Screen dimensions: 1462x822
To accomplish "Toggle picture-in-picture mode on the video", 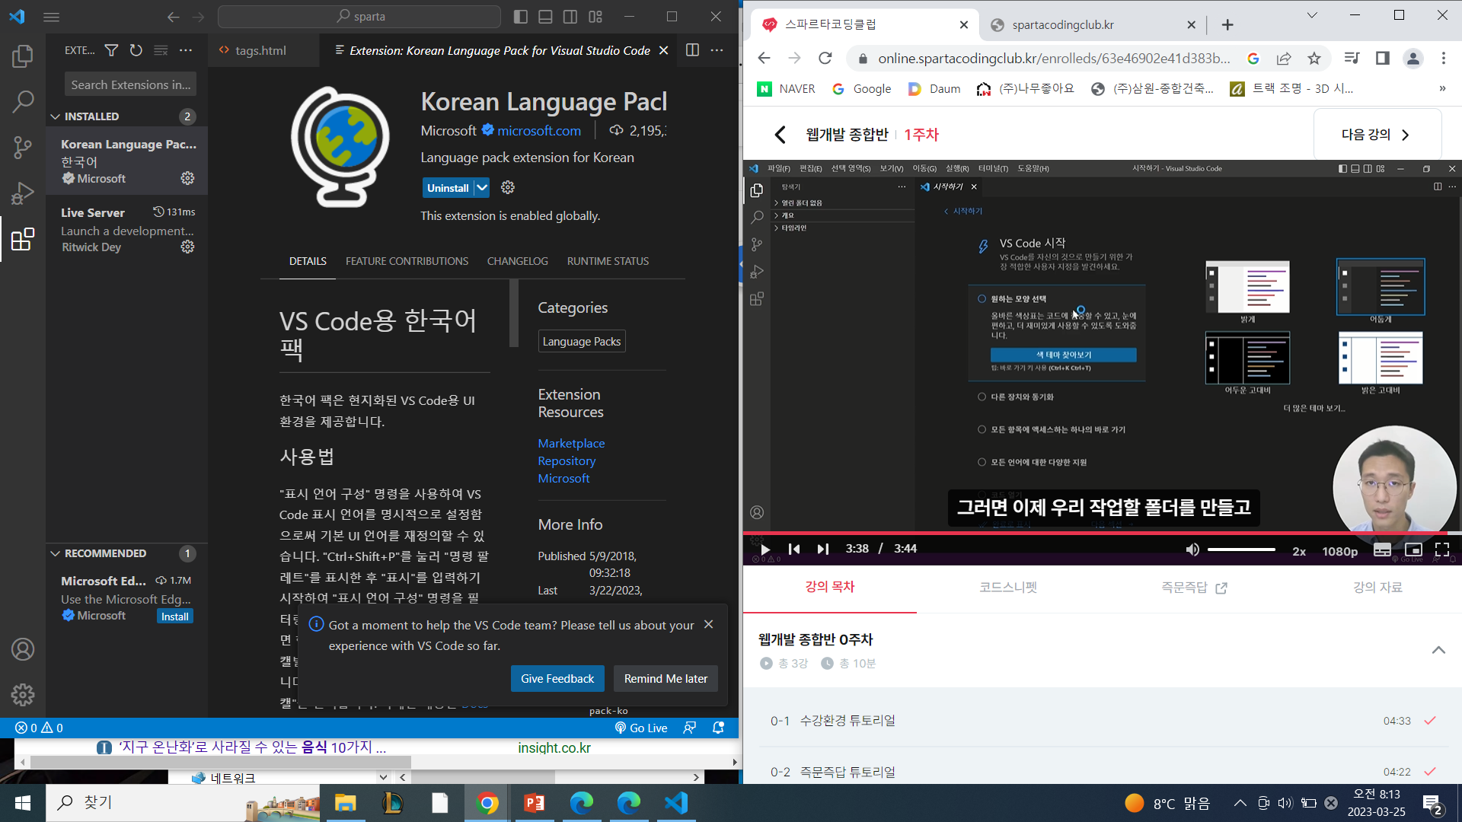I will 1413,550.
